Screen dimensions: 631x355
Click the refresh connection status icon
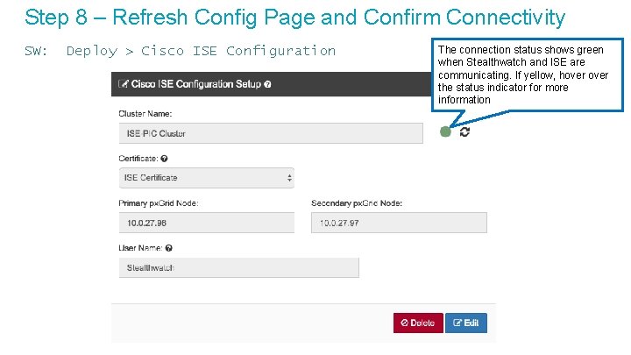464,131
